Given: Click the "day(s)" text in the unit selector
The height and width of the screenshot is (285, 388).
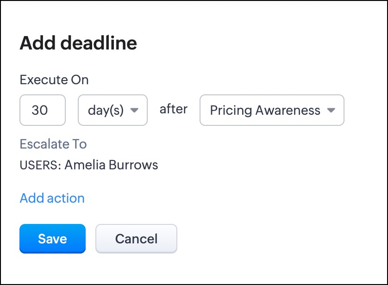Looking at the screenshot, I should point(106,110).
